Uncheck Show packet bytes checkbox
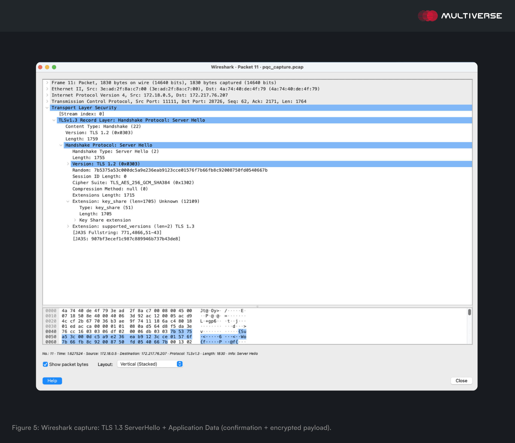 coord(46,364)
